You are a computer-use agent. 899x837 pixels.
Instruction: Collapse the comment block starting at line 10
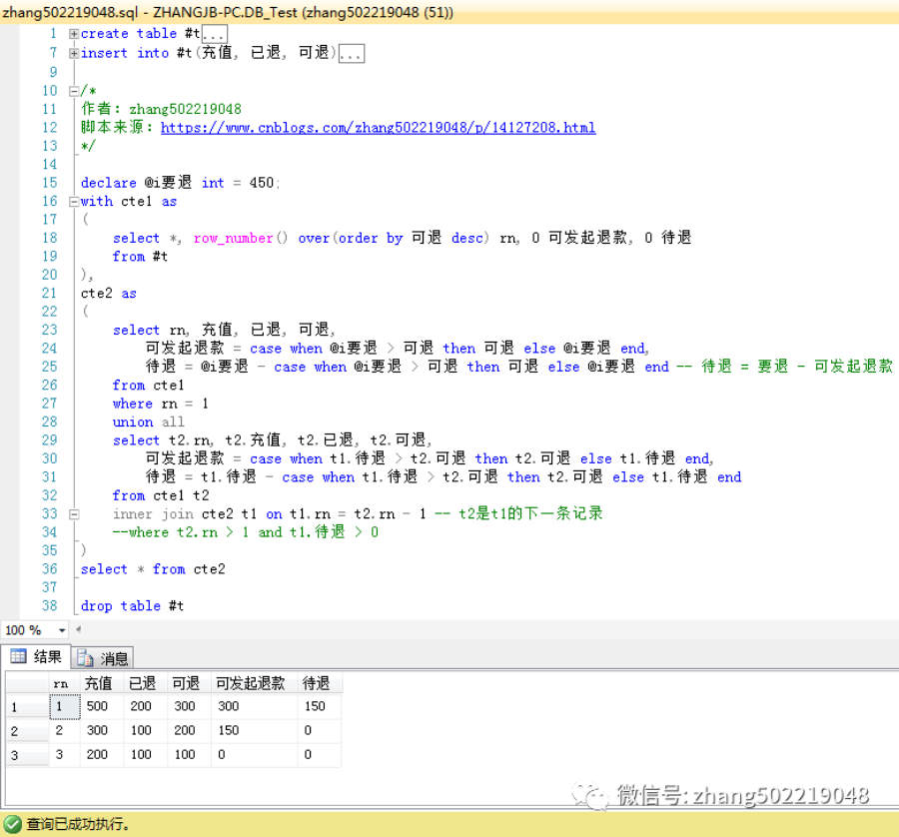coord(74,90)
